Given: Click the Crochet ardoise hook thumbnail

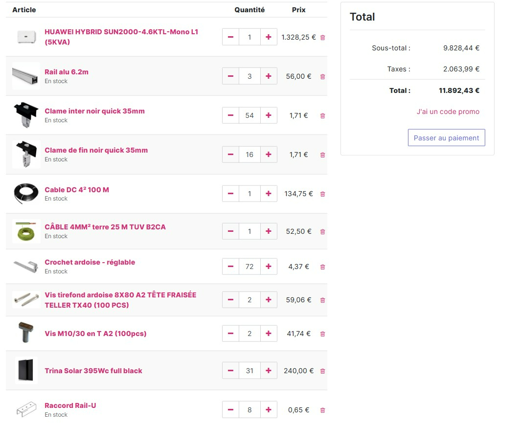Looking at the screenshot, I should point(26,267).
